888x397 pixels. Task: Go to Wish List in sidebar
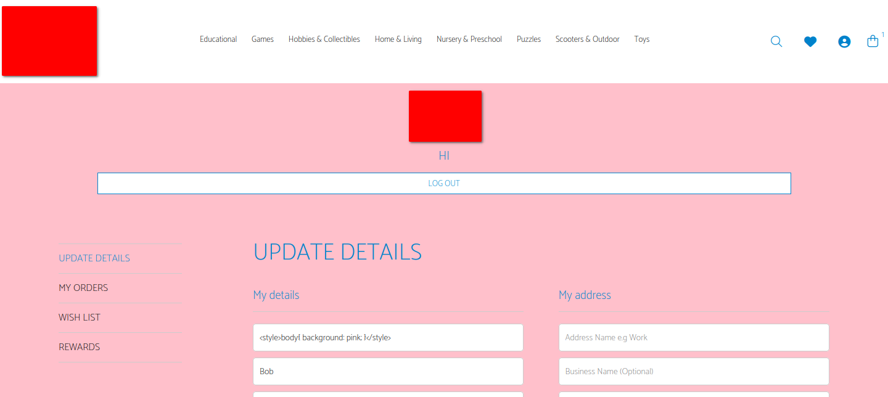[x=80, y=317]
